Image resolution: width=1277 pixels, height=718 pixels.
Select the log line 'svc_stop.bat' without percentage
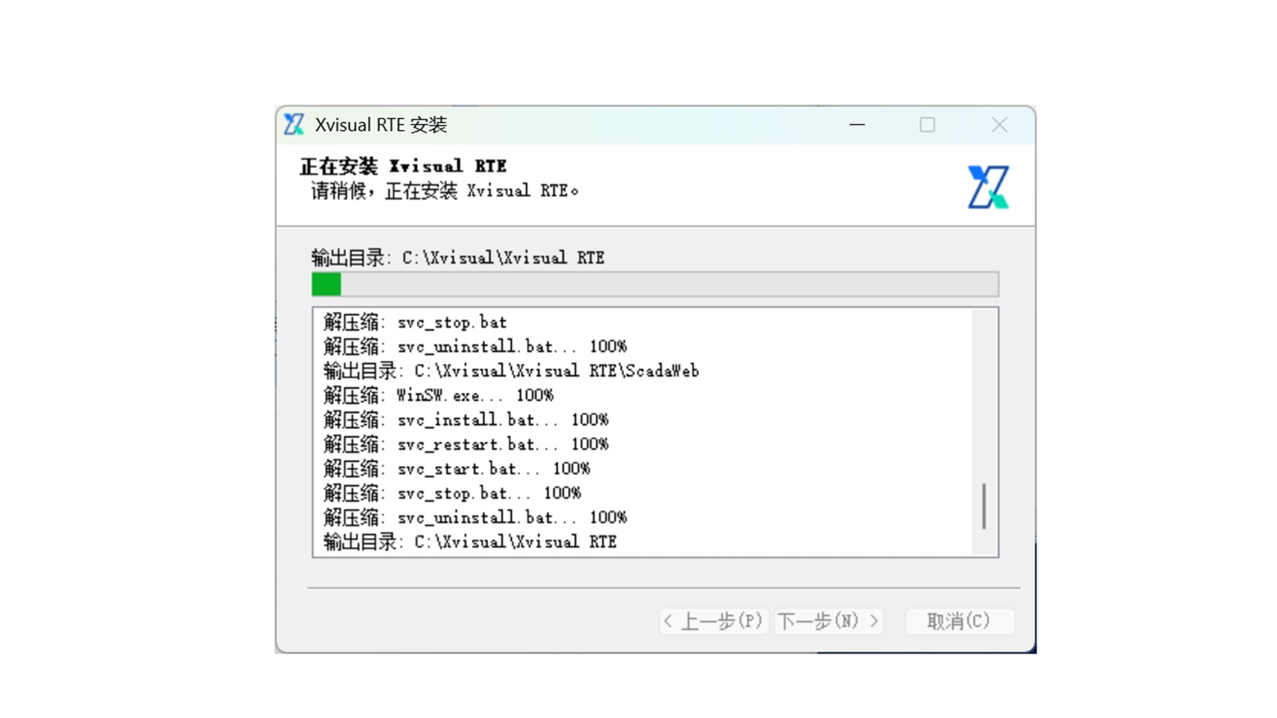tap(415, 322)
